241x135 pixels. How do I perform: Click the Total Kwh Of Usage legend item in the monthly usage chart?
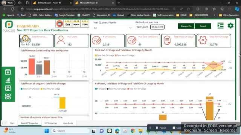(104, 55)
